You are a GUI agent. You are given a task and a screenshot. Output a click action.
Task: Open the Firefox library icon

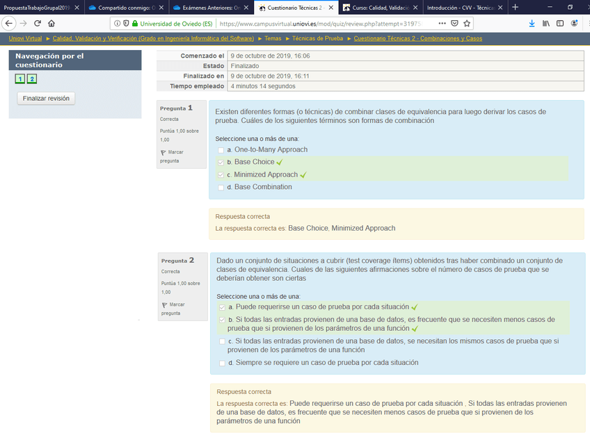[x=547, y=23]
